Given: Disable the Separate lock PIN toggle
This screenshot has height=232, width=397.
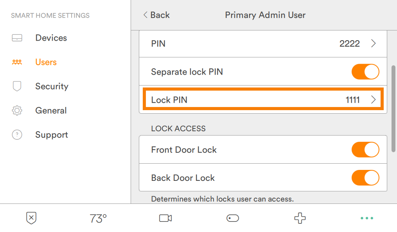Looking at the screenshot, I should point(365,72).
